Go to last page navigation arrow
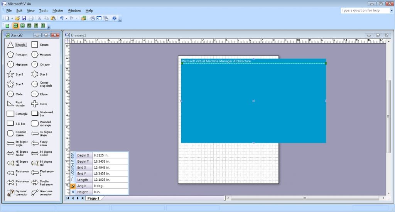 [83, 199]
